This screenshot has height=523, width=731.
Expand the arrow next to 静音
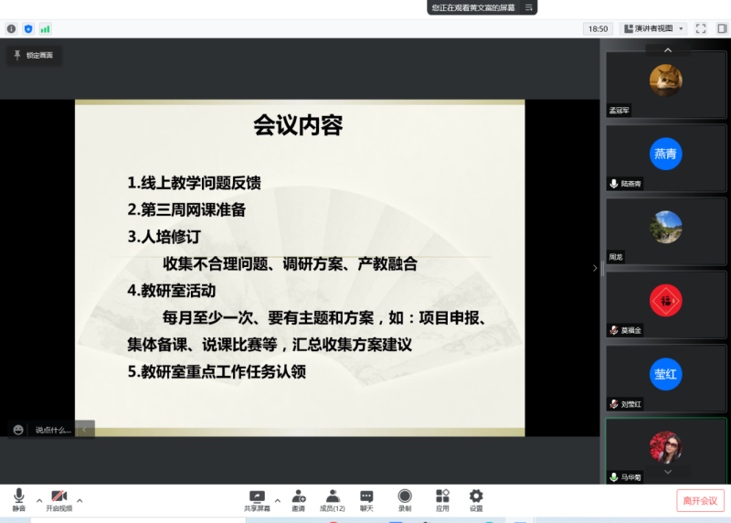(x=38, y=500)
